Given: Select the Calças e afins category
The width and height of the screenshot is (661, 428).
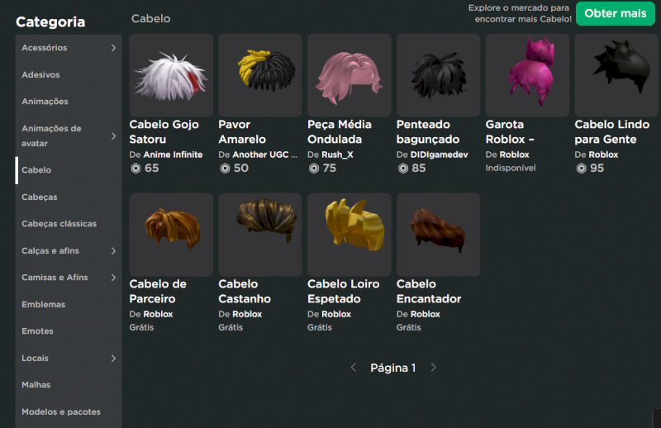Looking at the screenshot, I should coord(69,250).
